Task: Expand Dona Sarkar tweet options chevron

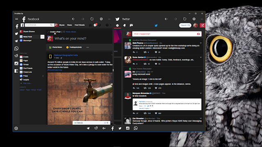Action: pos(201,57)
